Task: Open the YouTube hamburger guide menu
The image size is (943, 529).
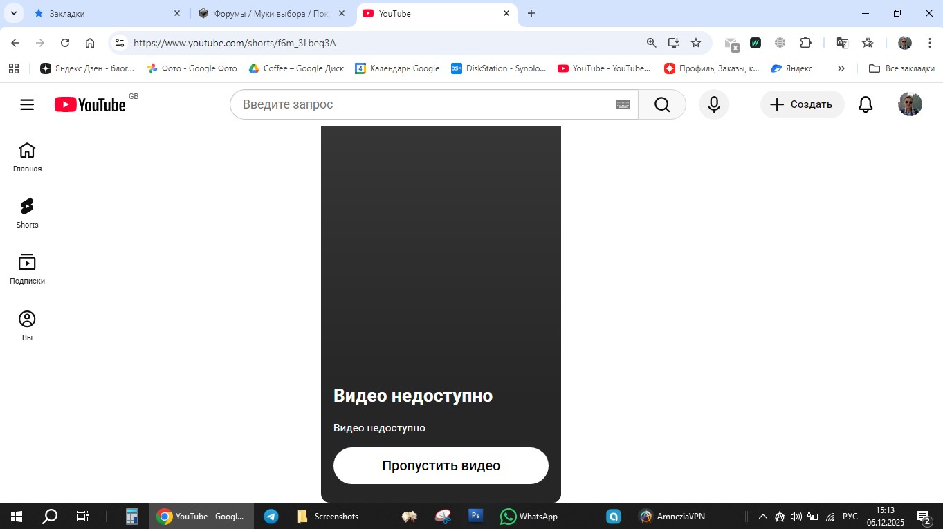Action: pyautogui.click(x=27, y=104)
